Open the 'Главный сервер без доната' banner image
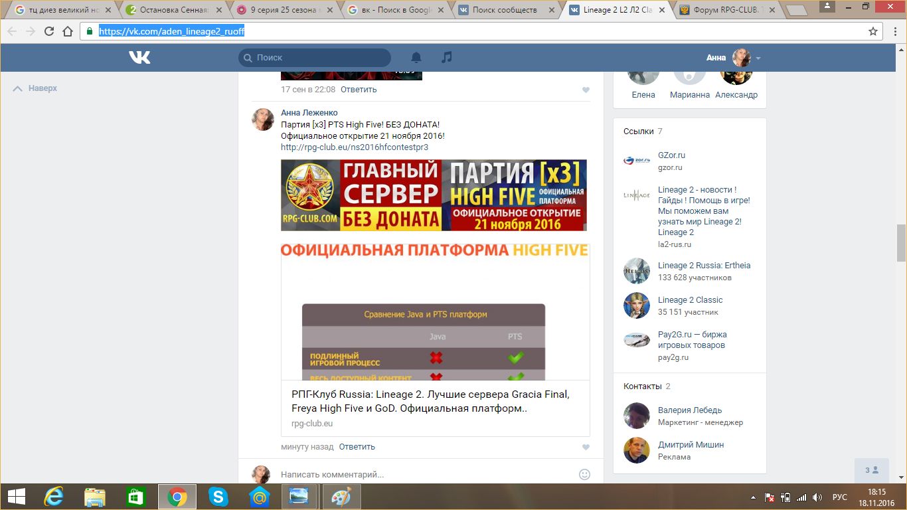Image resolution: width=907 pixels, height=510 pixels. tap(434, 195)
